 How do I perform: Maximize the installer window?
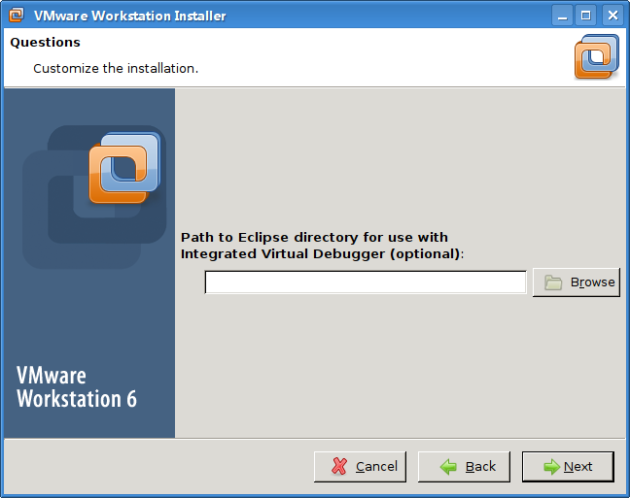[586, 16]
